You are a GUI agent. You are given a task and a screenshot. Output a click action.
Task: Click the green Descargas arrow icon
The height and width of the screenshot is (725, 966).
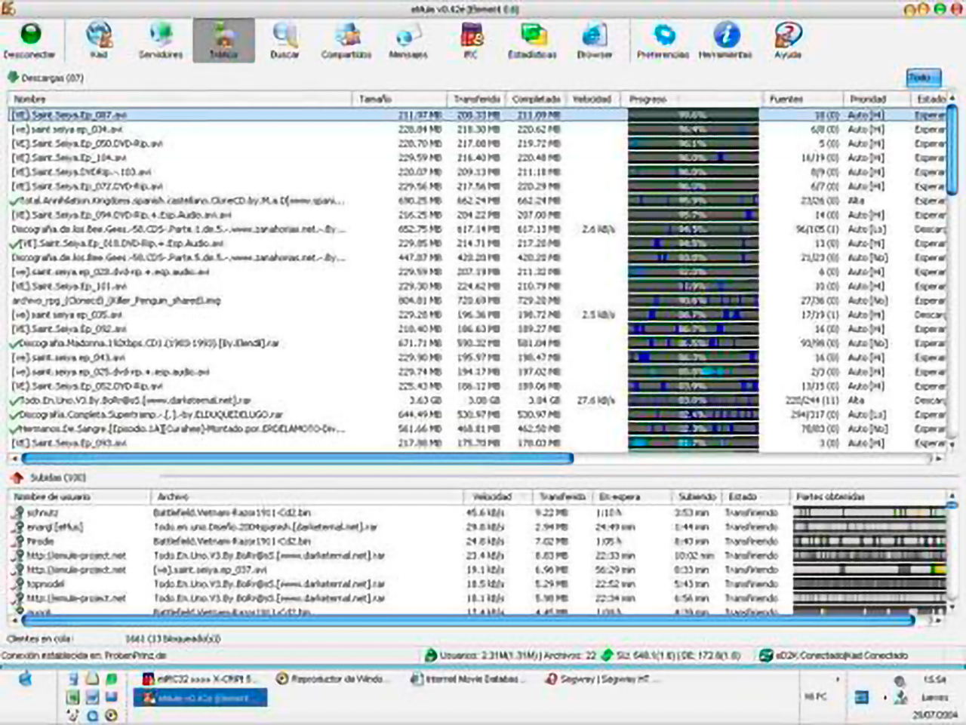(13, 77)
